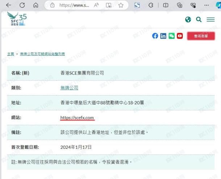The width and height of the screenshot is (221, 179).
Task: Follow the 主頁 breadcrumb link
Action: coord(11,54)
